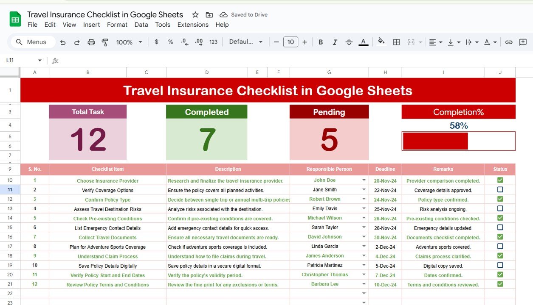Print the spreadsheet
This screenshot has width=533, height=305.
click(91, 42)
